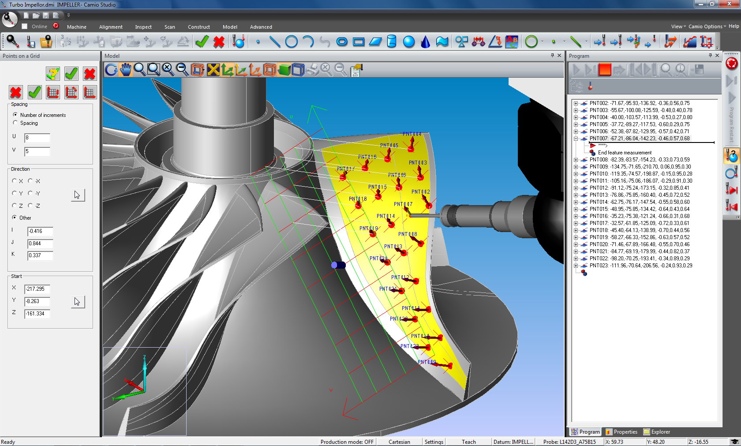Screen dimensions: 741x446
Task: Open the Inspect menu
Action: [143, 27]
